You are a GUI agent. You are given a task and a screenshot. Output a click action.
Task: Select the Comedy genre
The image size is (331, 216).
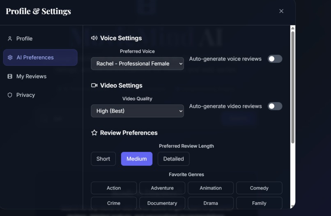point(259,188)
